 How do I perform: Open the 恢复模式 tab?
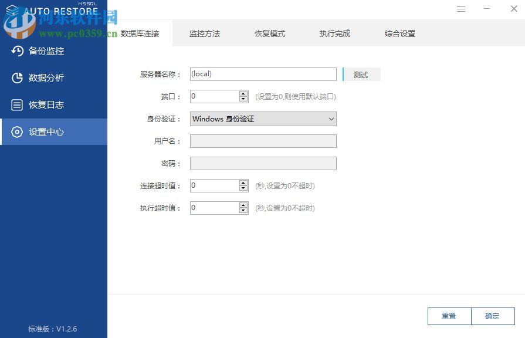[x=269, y=33]
